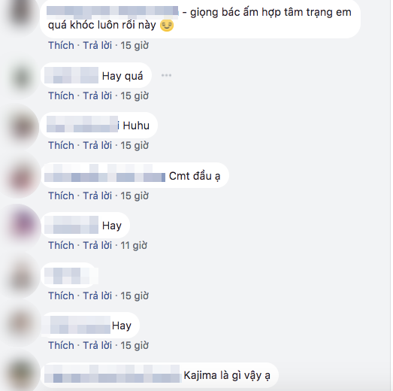Click blurred name before 'Kajima là gì vậy ạ'
Viewport: 393px width, 391px height.
[113, 374]
